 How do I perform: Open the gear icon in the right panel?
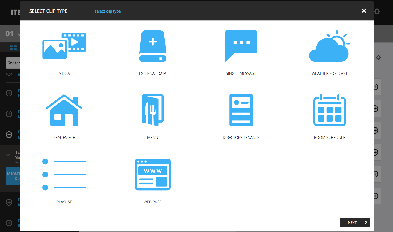point(378,57)
